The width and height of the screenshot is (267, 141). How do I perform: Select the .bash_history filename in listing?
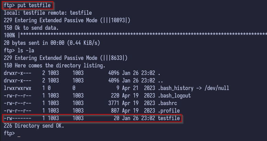tap(176, 88)
